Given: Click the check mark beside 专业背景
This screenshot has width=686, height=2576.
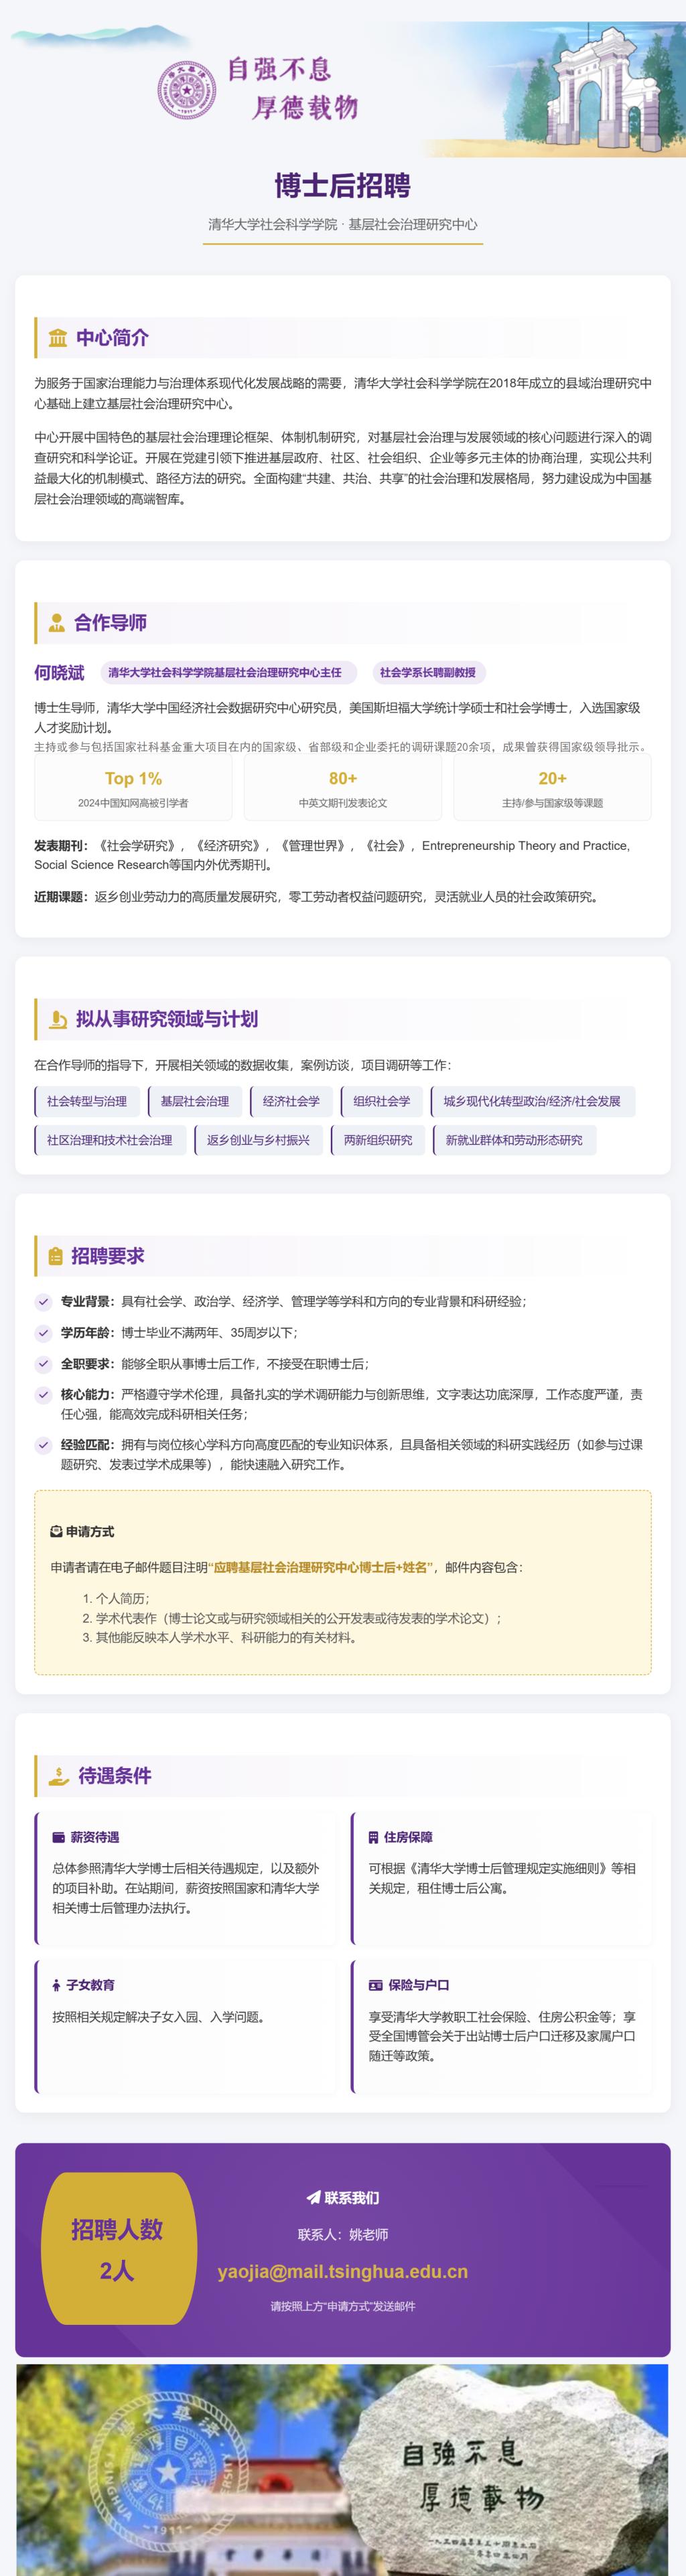Looking at the screenshot, I should coord(43,1301).
